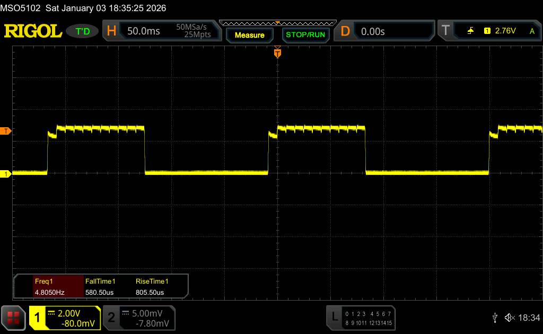Click the RIGOL logo
Image resolution: width=543 pixels, height=334 pixels.
pyautogui.click(x=33, y=31)
